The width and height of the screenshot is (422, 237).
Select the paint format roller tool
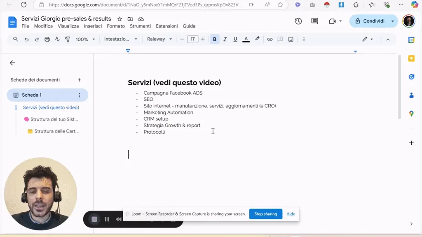click(68, 39)
